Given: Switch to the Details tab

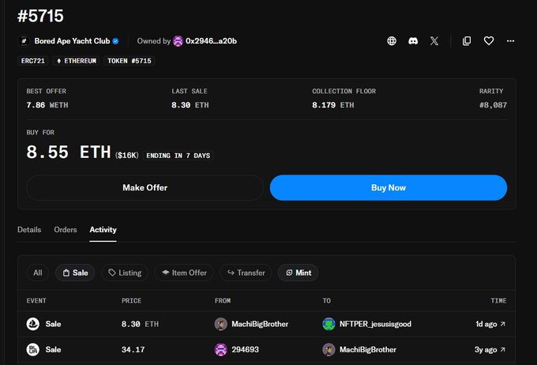Looking at the screenshot, I should 29,230.
